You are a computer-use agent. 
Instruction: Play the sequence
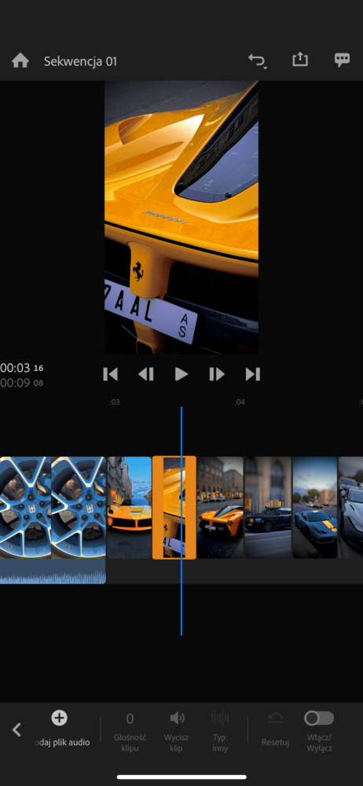(181, 374)
